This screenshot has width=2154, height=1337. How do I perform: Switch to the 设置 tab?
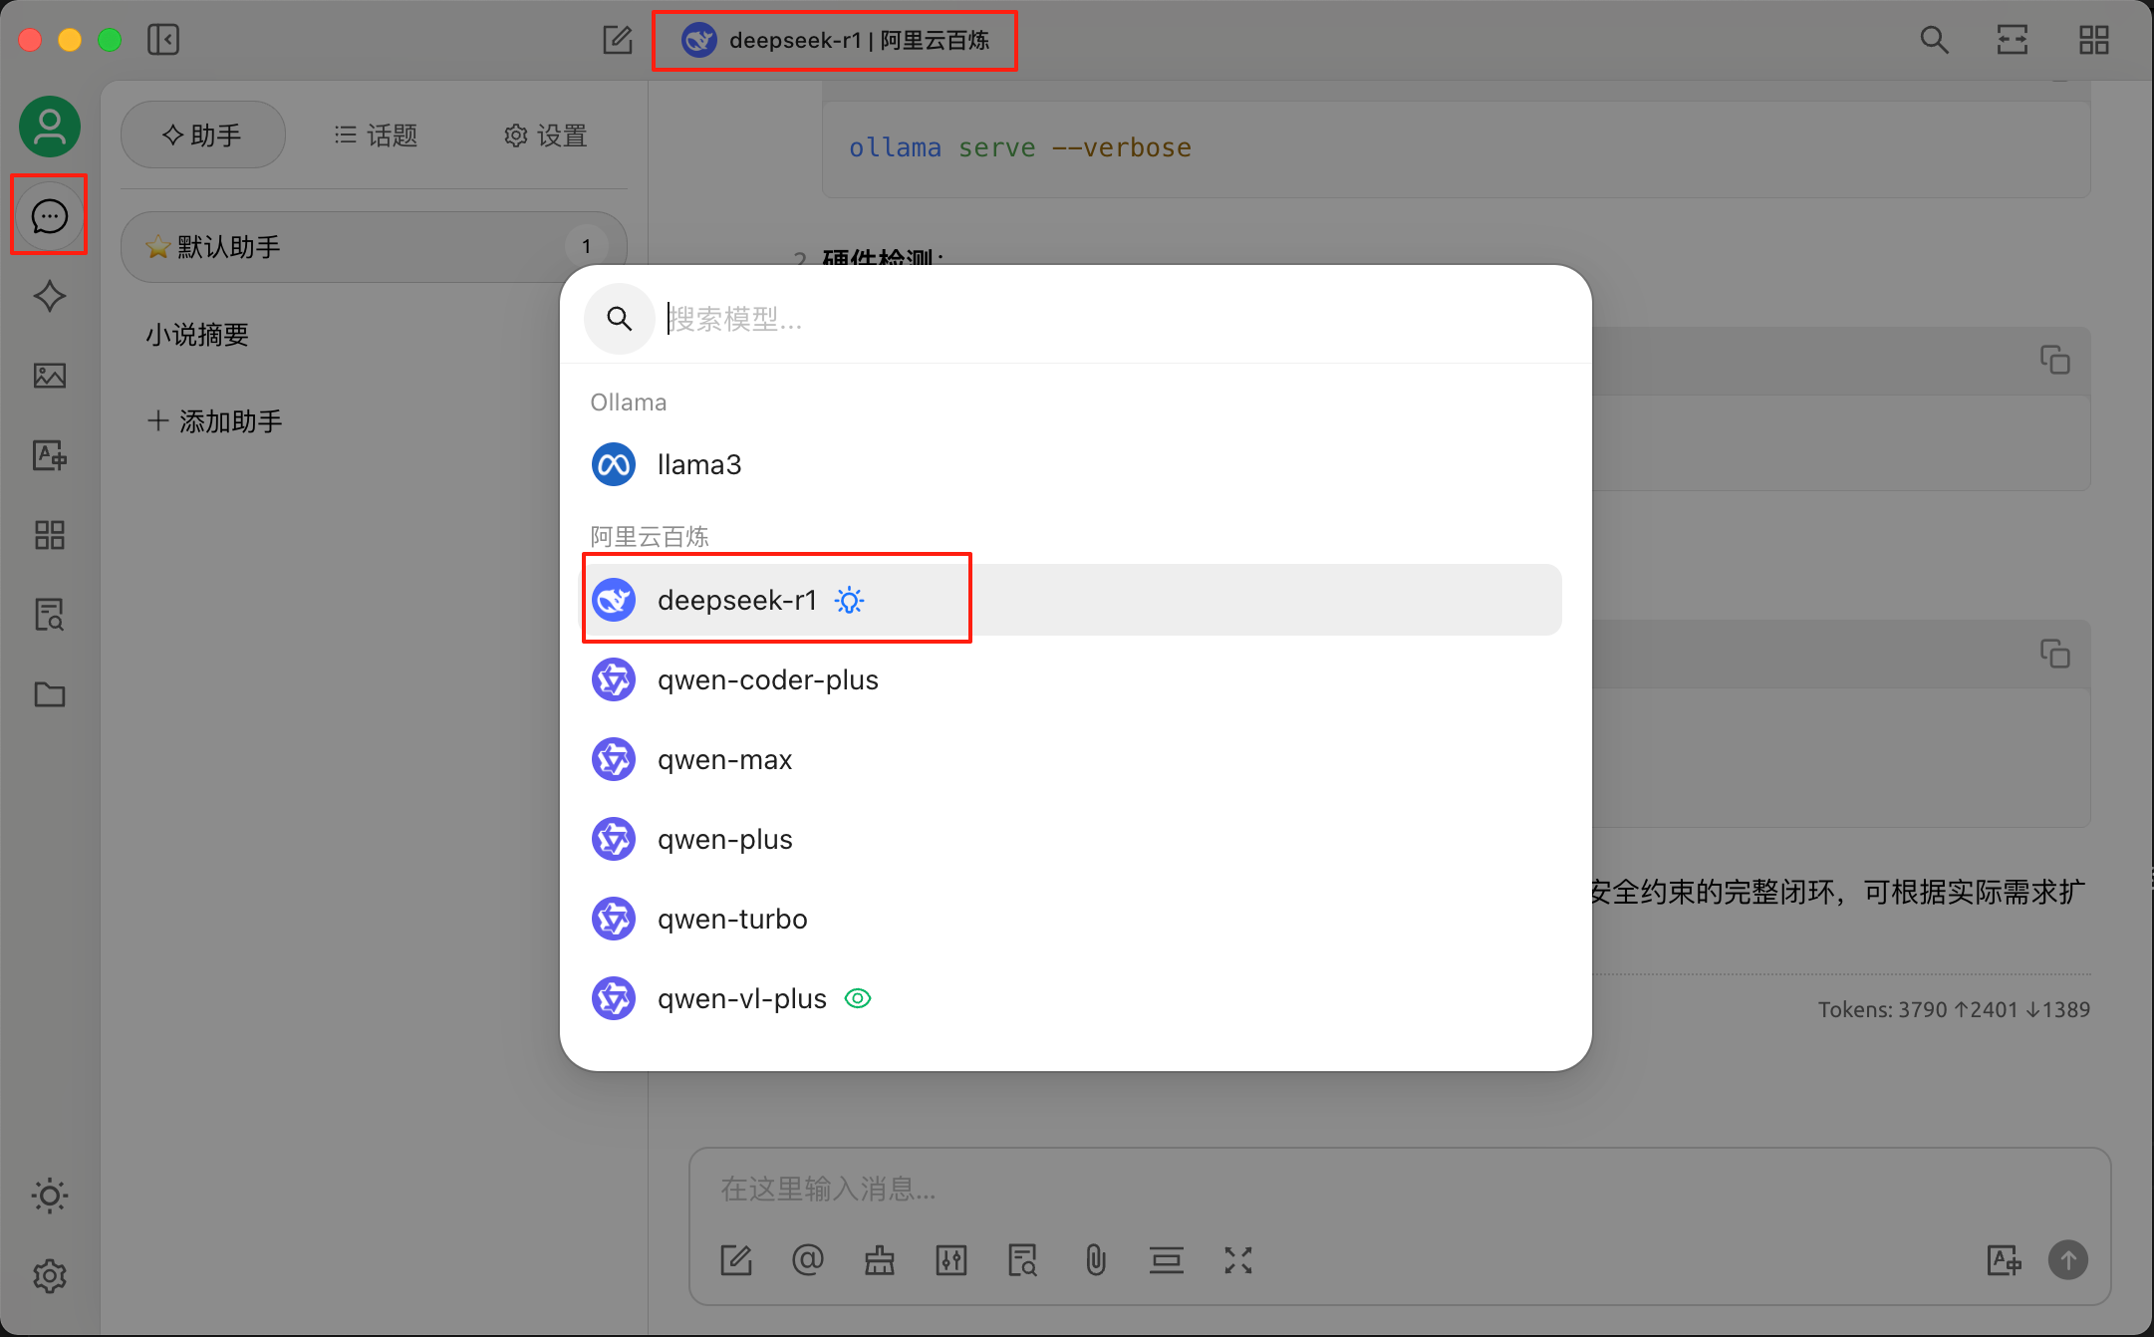click(545, 134)
